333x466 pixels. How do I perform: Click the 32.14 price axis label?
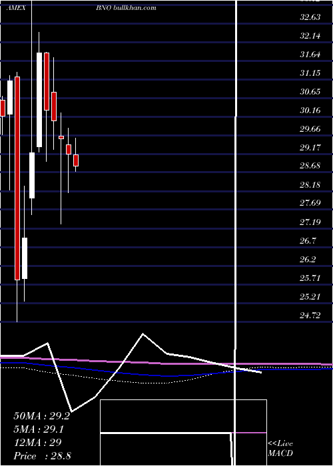click(x=310, y=36)
